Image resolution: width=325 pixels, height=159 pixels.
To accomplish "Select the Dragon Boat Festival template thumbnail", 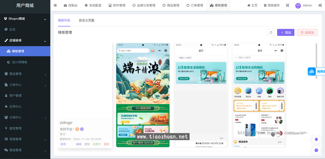I will (143, 94).
